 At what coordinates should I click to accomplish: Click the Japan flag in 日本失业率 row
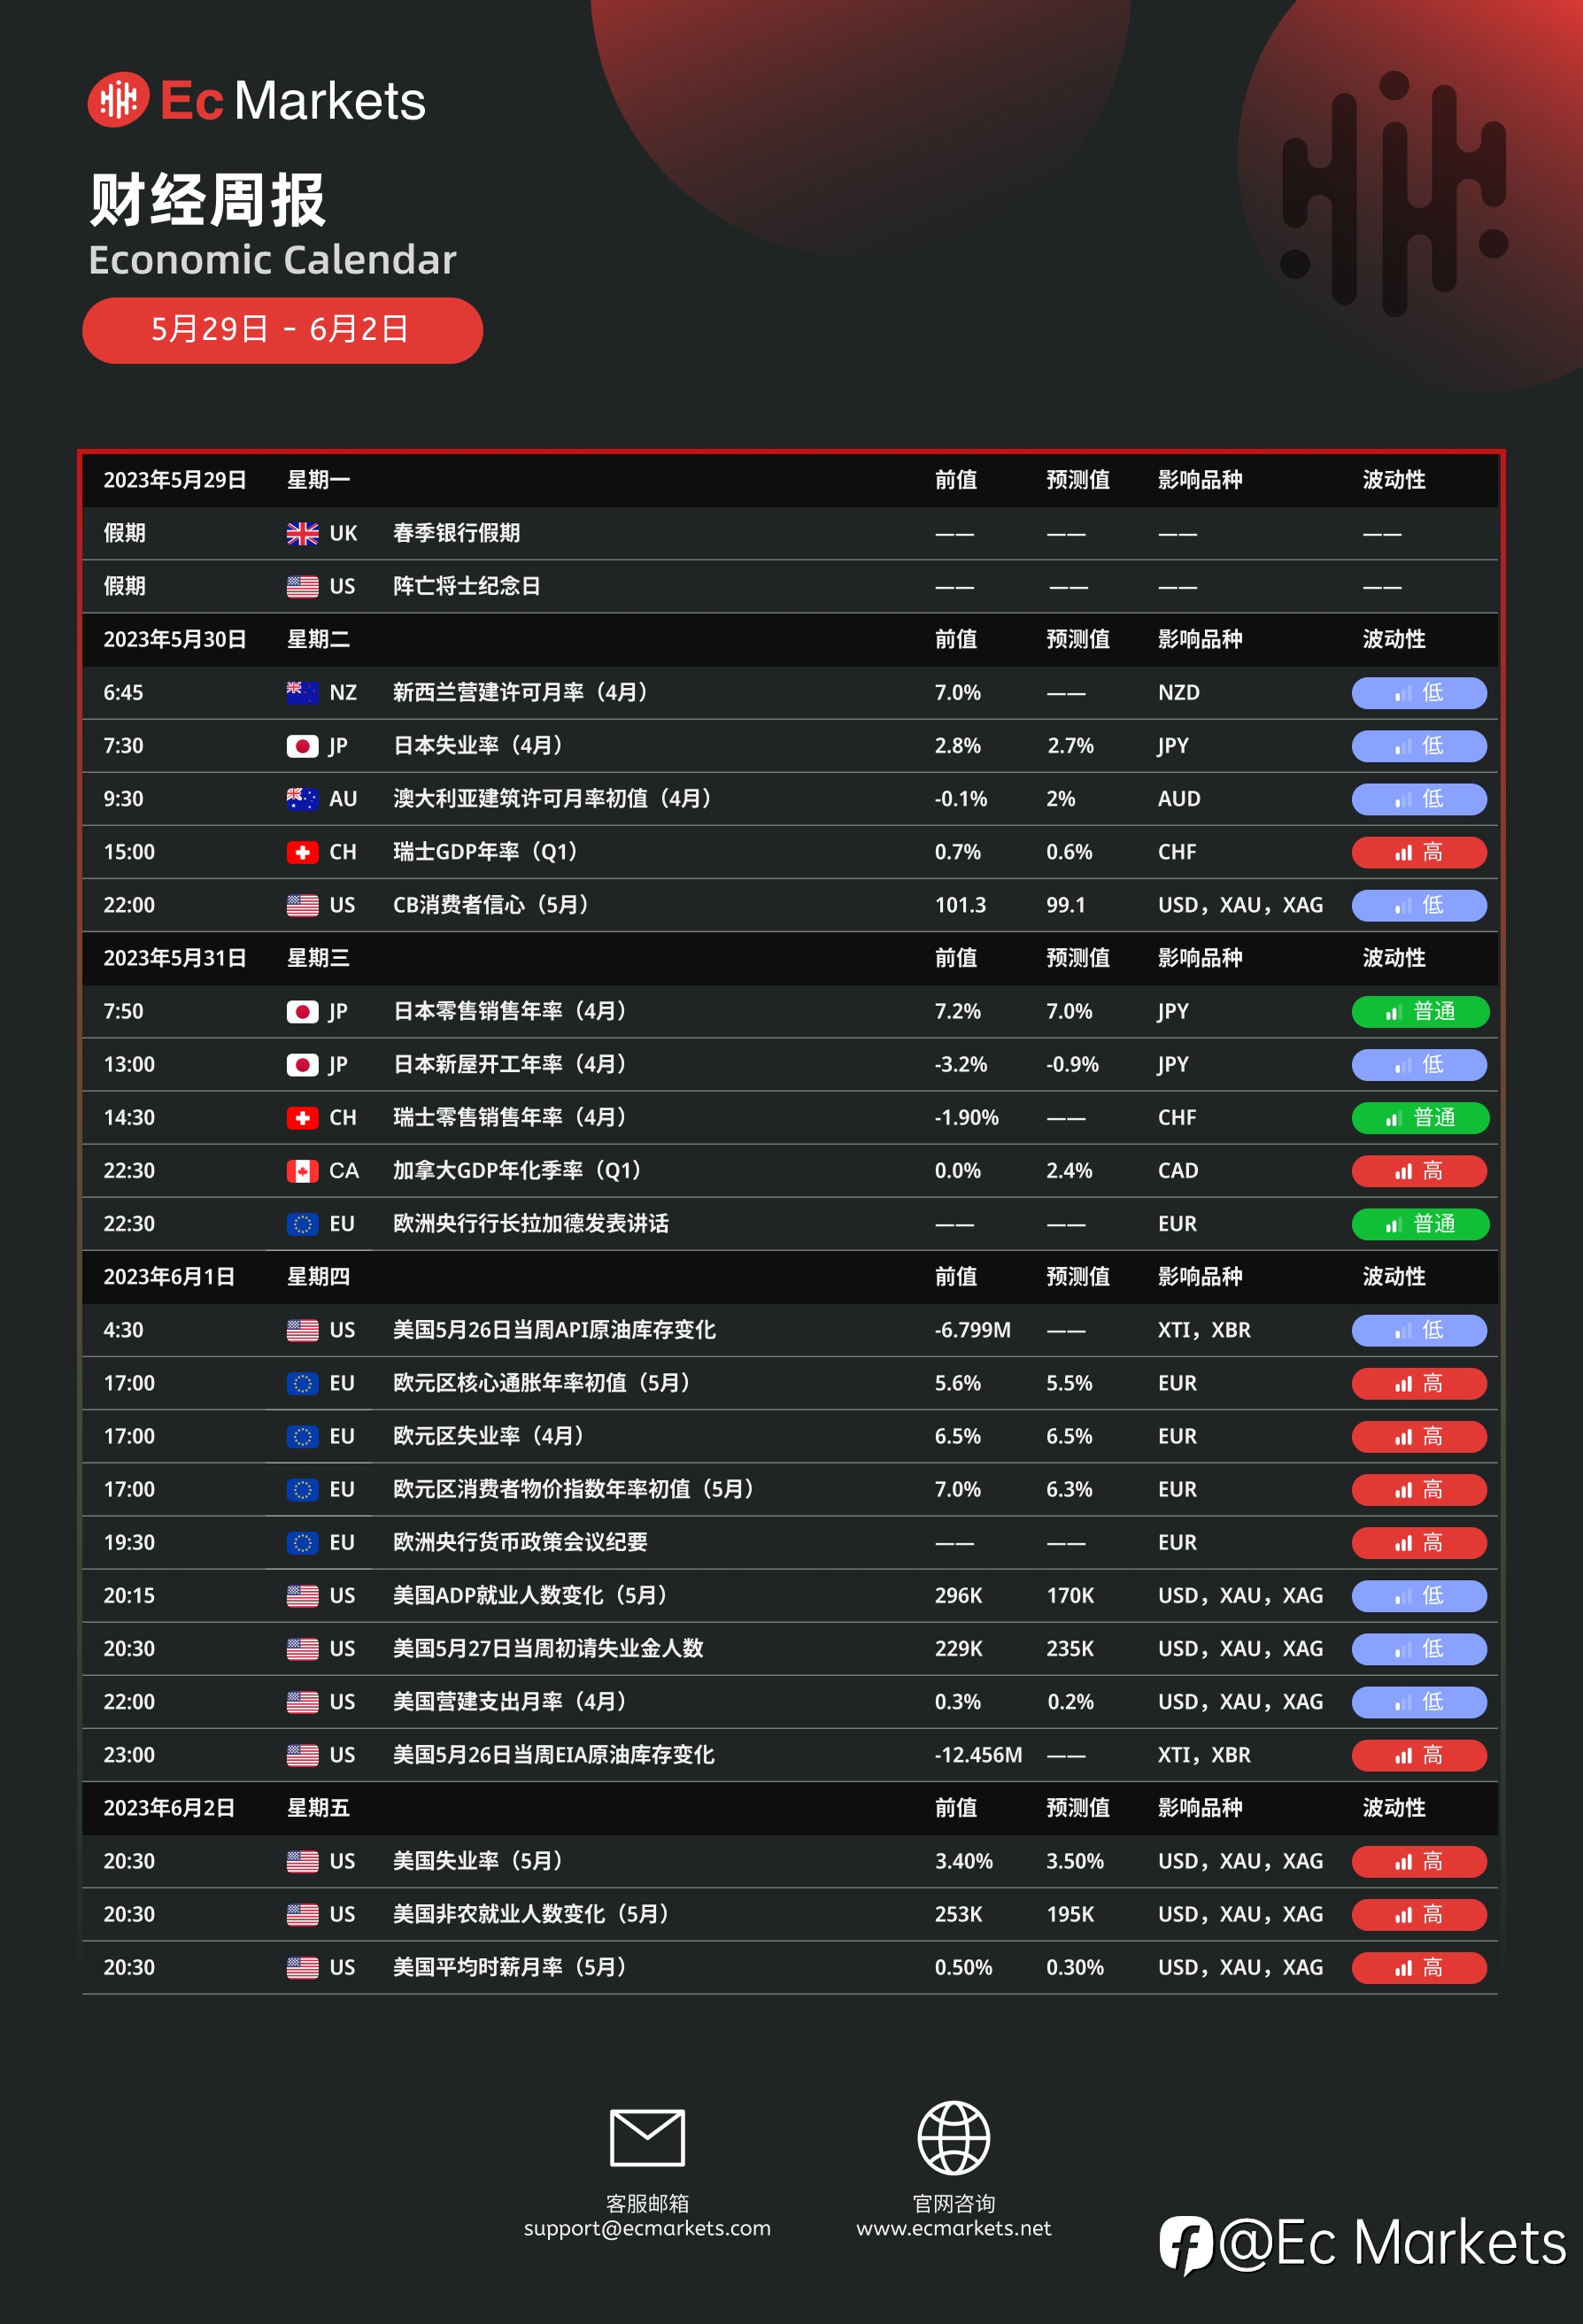click(x=302, y=745)
